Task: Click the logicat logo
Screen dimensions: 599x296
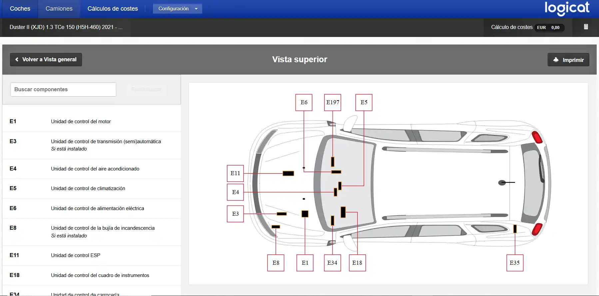Action: click(x=567, y=8)
